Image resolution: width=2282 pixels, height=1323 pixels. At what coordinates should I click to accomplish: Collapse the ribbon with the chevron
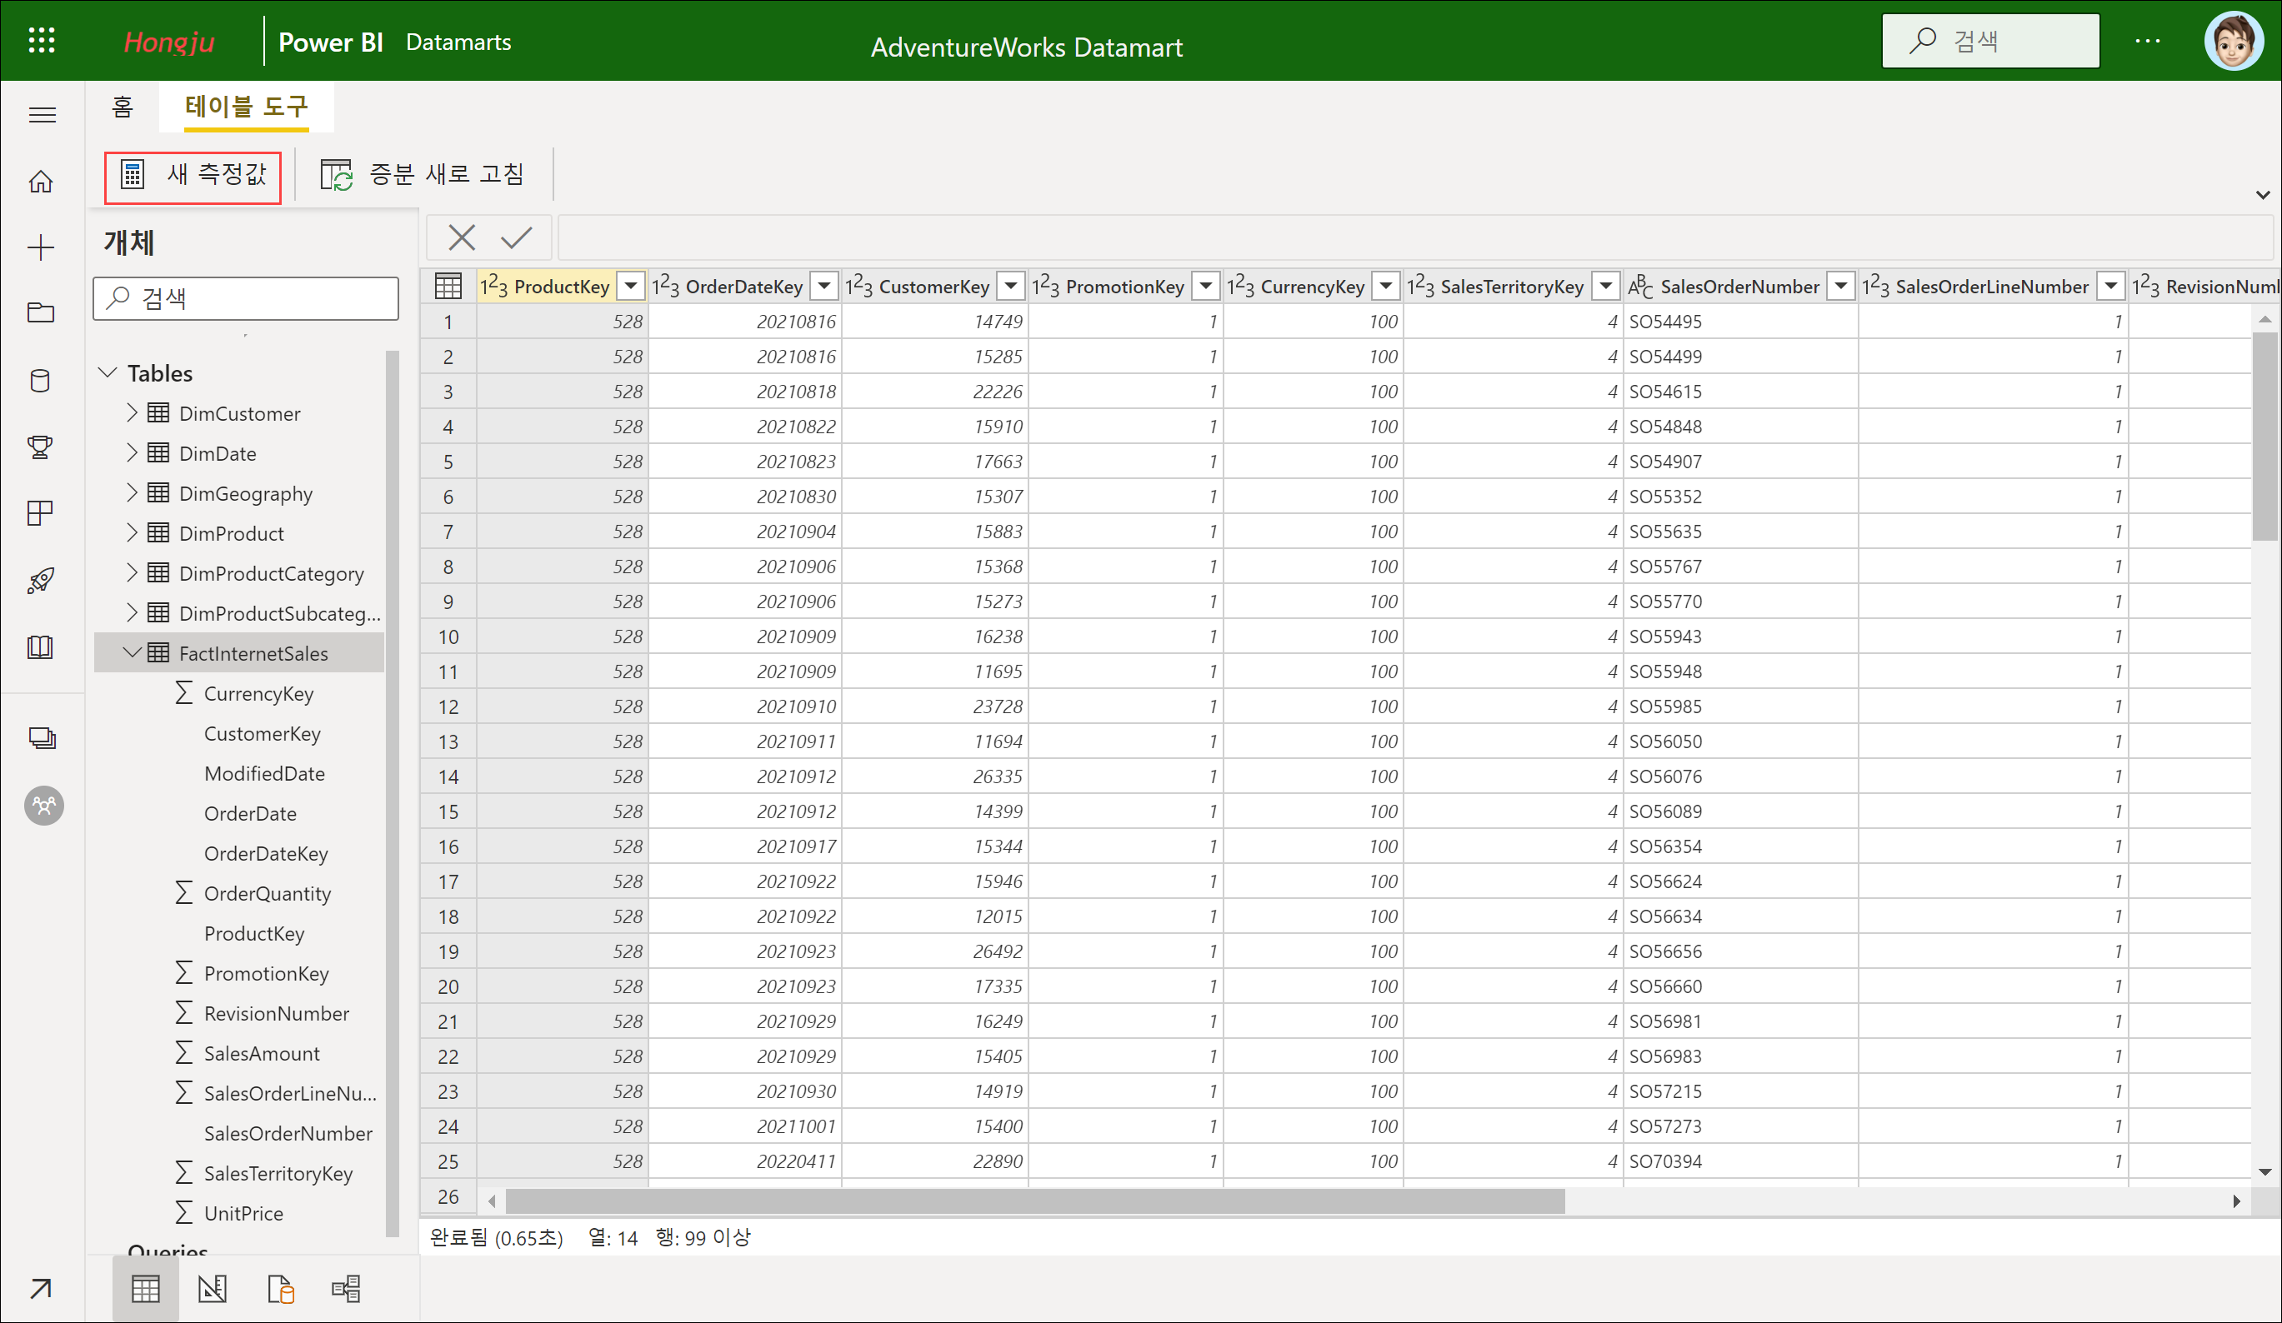tap(2262, 195)
